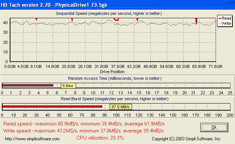Click the 87.6 MB/s burst speed label
Screen dimensions: 235x144
coord(121,107)
